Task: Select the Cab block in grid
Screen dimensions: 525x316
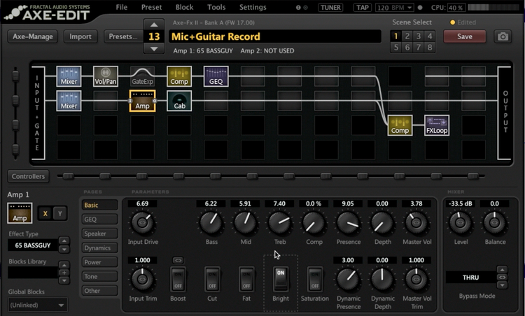Action: click(x=179, y=101)
